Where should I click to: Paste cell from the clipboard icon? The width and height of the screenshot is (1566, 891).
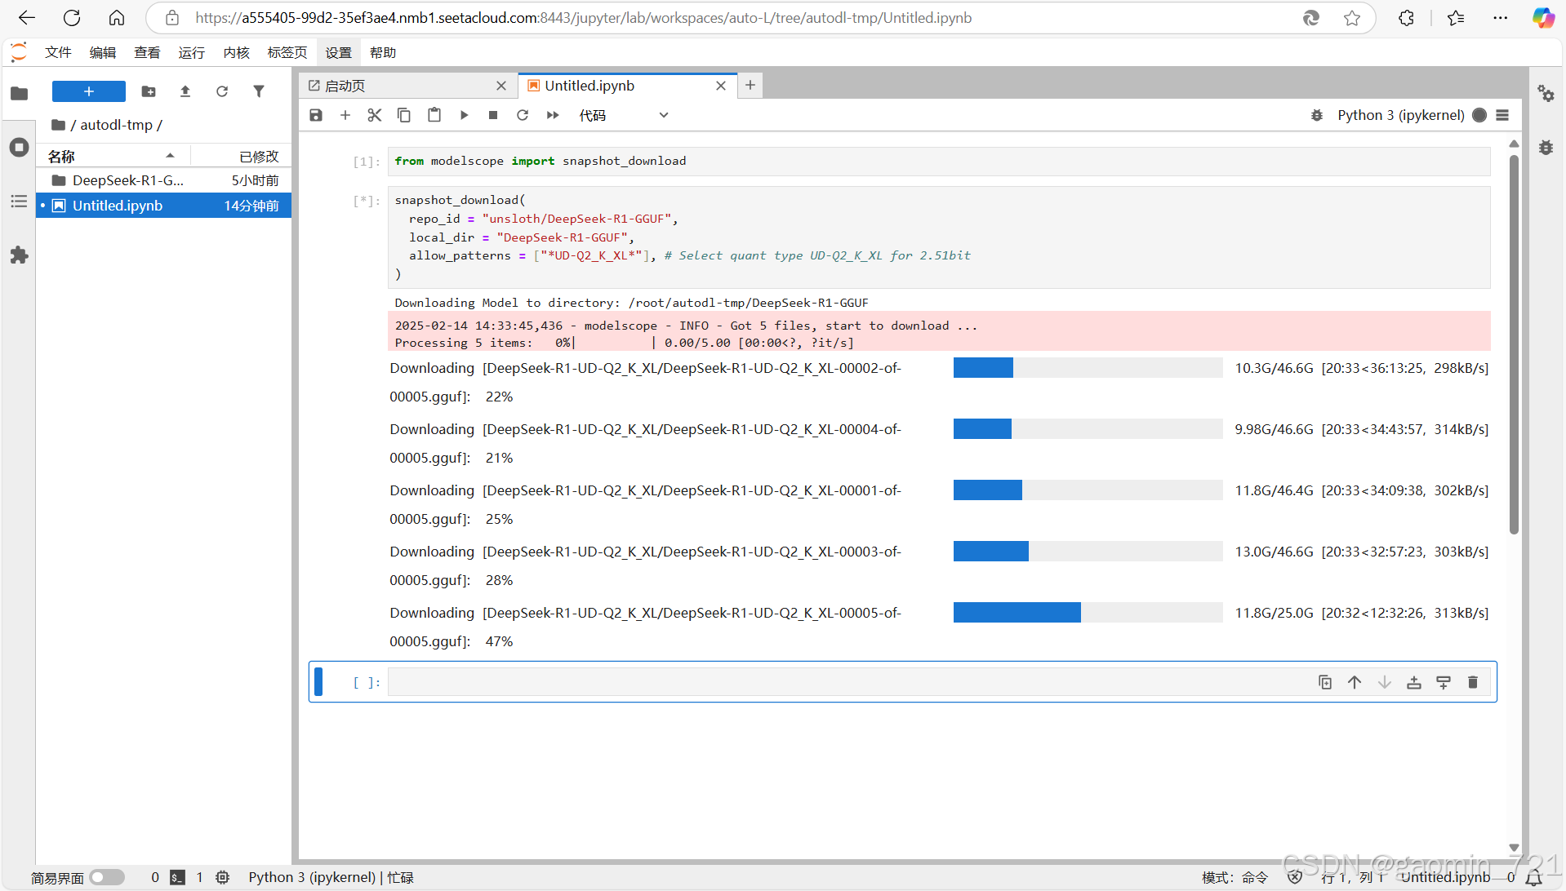(434, 115)
